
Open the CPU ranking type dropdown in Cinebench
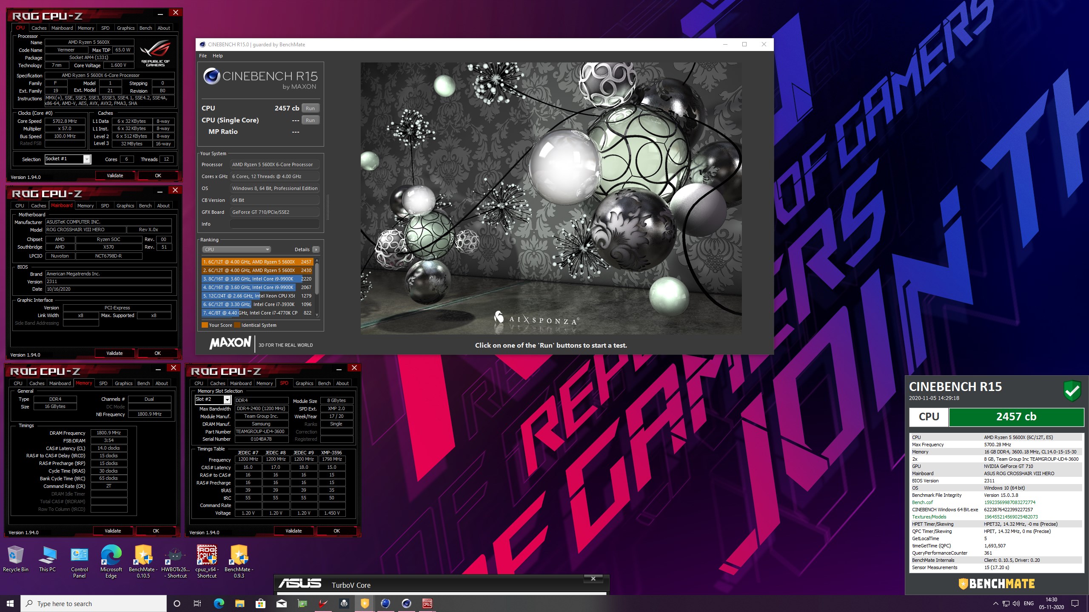pos(237,249)
